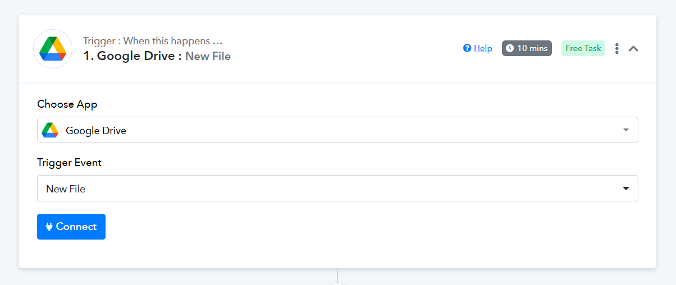
Task: Click the "1. Google Drive : New File" step title
Action: [x=157, y=56]
